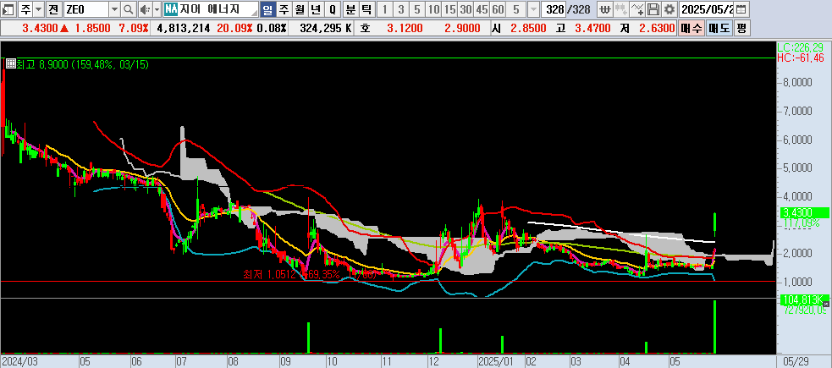Click the 2025/05 date input field
The image size is (832, 368).
707,9
